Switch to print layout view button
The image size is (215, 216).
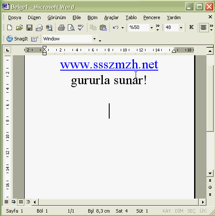pos(21,202)
